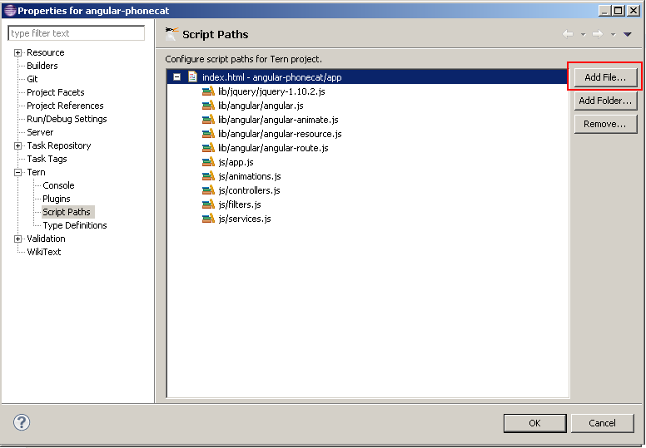Select Type Definitions under Tern
The width and height of the screenshot is (646, 448).
(74, 225)
